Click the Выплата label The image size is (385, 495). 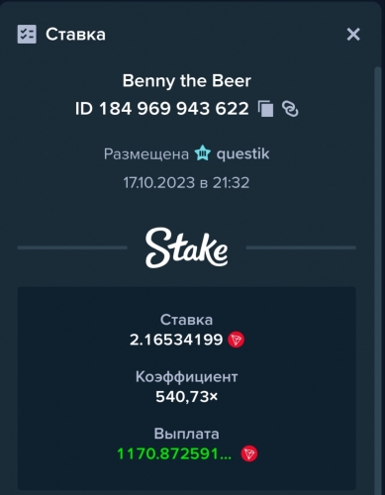coord(186,434)
